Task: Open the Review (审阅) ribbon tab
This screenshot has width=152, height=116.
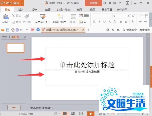Action: (x=79, y=10)
